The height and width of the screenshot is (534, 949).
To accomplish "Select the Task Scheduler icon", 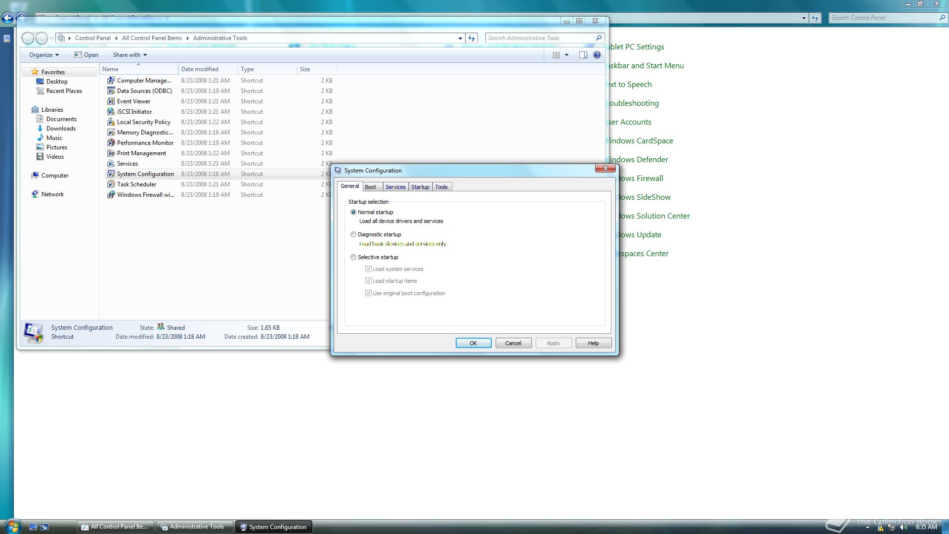I will [111, 184].
